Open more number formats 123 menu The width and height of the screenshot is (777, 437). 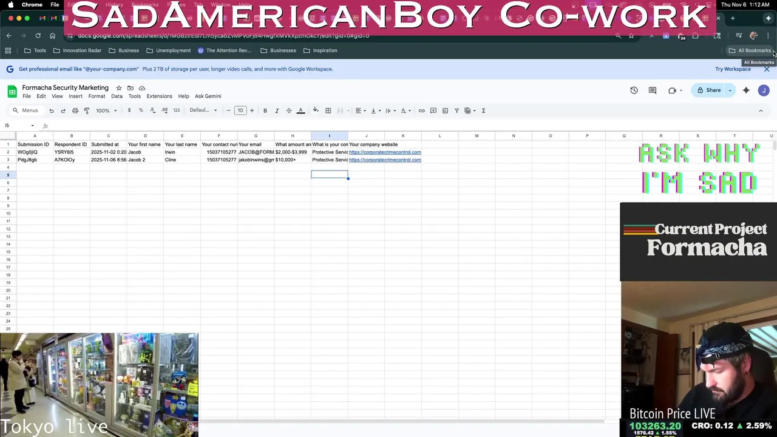pyautogui.click(x=177, y=110)
